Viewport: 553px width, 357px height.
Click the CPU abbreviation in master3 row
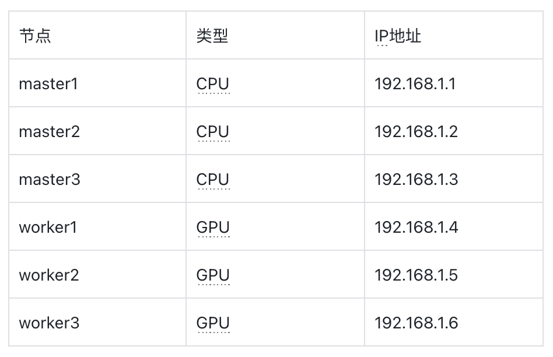pos(213,180)
